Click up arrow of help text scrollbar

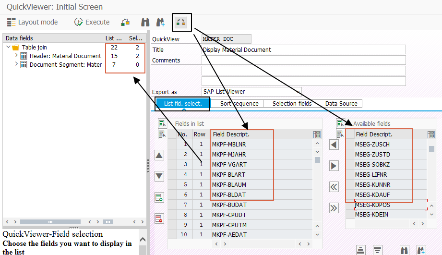143,240
